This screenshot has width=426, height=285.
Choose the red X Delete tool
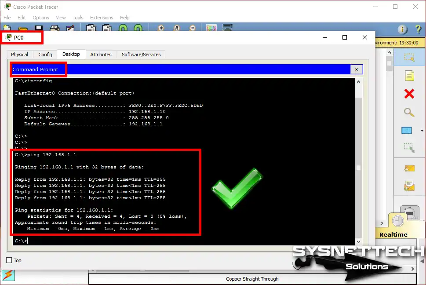pyautogui.click(x=409, y=94)
